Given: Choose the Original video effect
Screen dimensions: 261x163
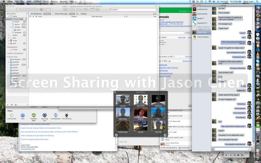Looking at the screenshot, I should pyautogui.click(x=141, y=113).
